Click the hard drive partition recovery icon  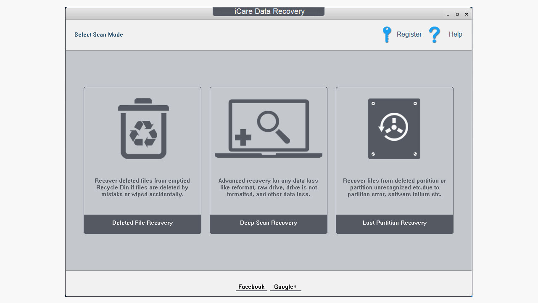(x=394, y=129)
